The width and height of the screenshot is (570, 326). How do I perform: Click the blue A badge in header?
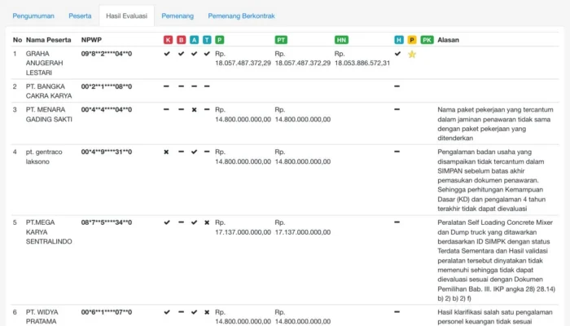pyautogui.click(x=194, y=40)
